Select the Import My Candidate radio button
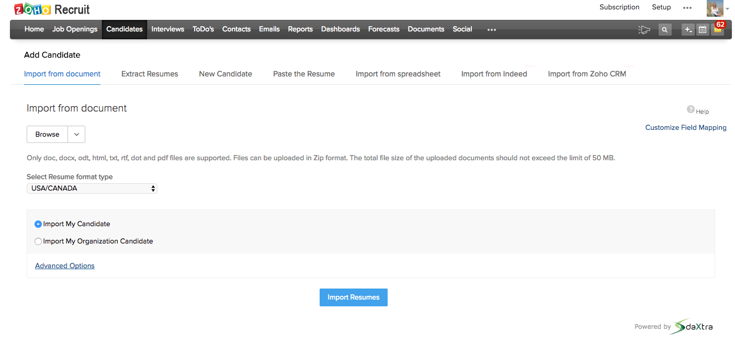This screenshot has height=343, width=735. [x=38, y=224]
